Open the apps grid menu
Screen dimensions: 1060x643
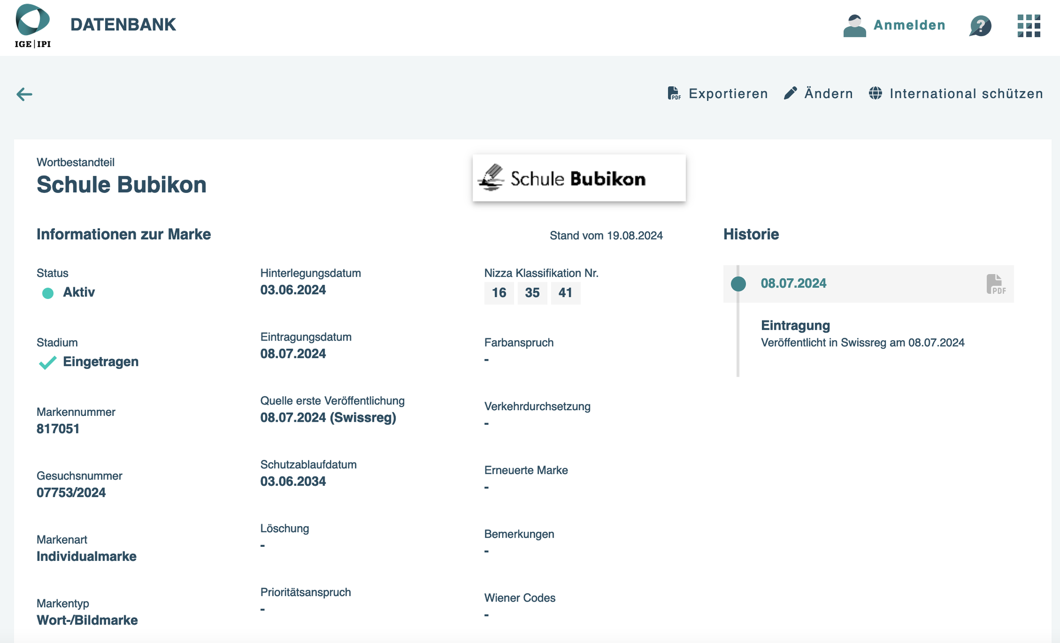click(1028, 25)
